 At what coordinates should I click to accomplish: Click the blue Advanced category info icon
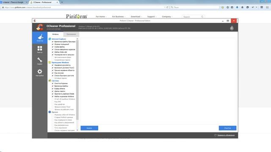tap(50, 112)
